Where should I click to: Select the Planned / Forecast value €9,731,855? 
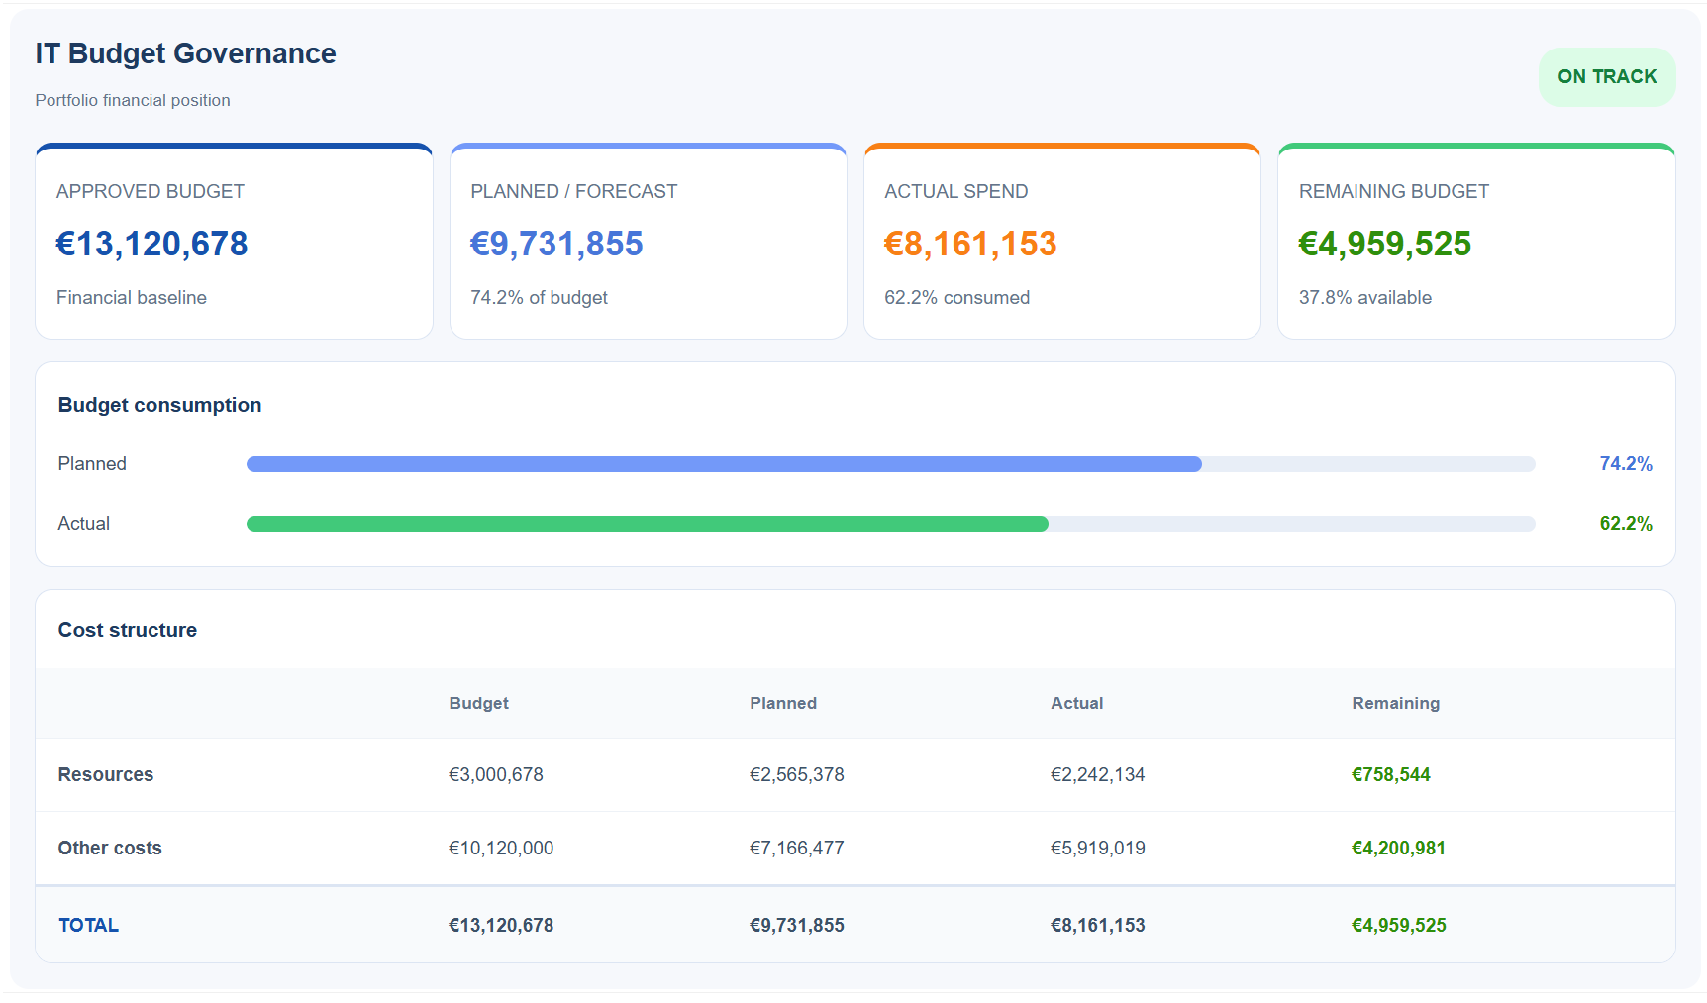[x=556, y=244]
